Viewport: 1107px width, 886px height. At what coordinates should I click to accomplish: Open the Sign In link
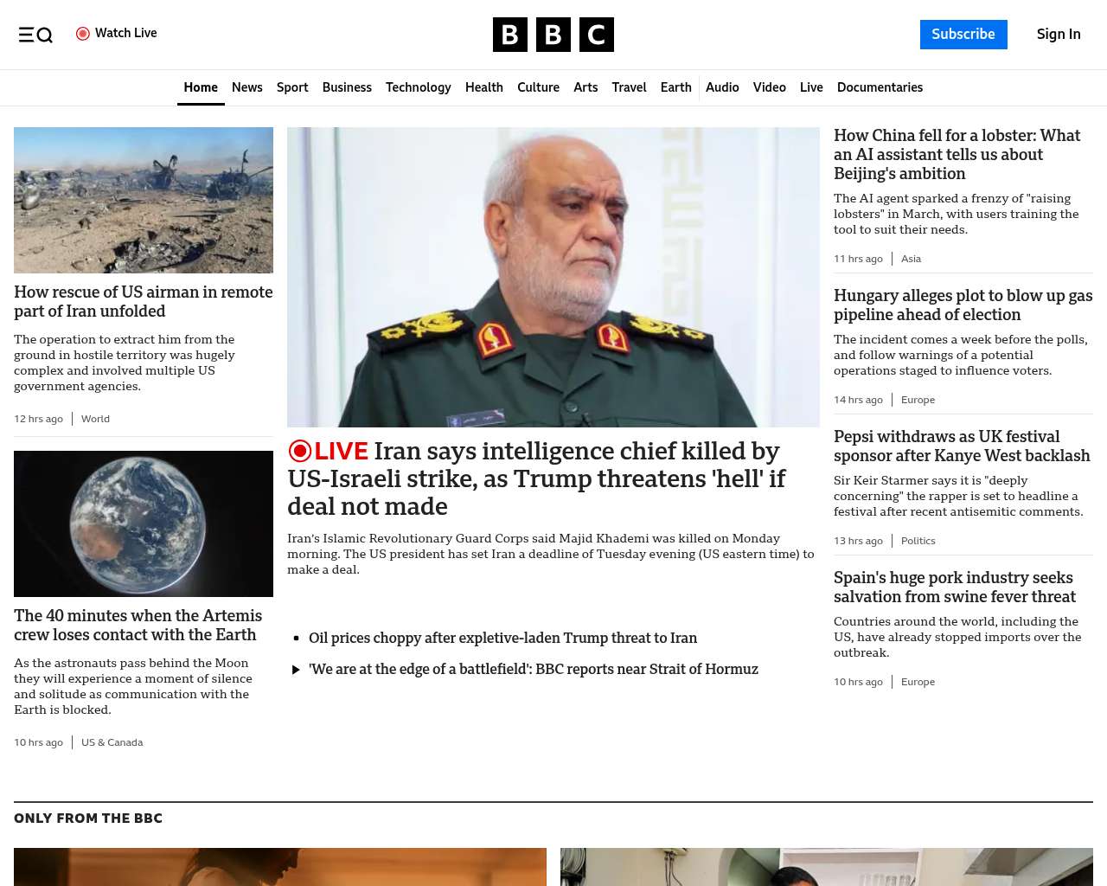pyautogui.click(x=1059, y=35)
